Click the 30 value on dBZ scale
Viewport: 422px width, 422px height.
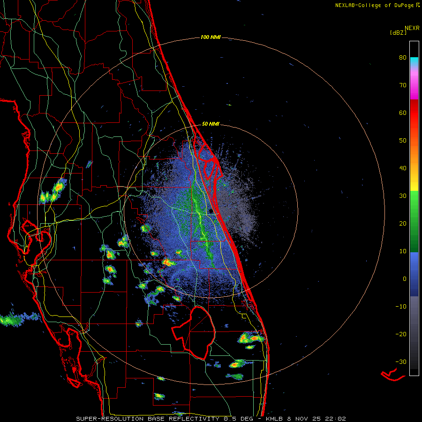pyautogui.click(x=403, y=196)
